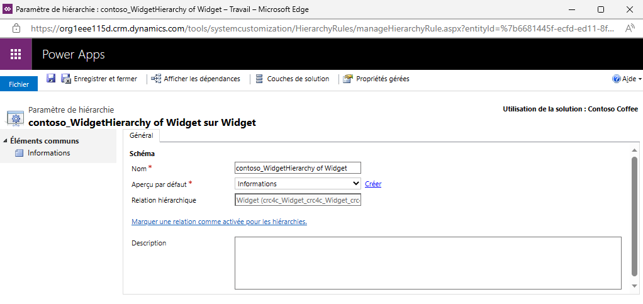Maximize the Edge window
Viewport: 643px width, 304px height.
[x=600, y=9]
